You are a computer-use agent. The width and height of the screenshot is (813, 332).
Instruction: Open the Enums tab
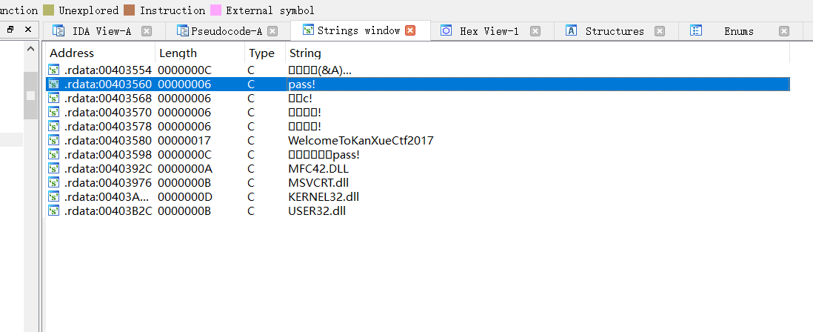tap(739, 31)
